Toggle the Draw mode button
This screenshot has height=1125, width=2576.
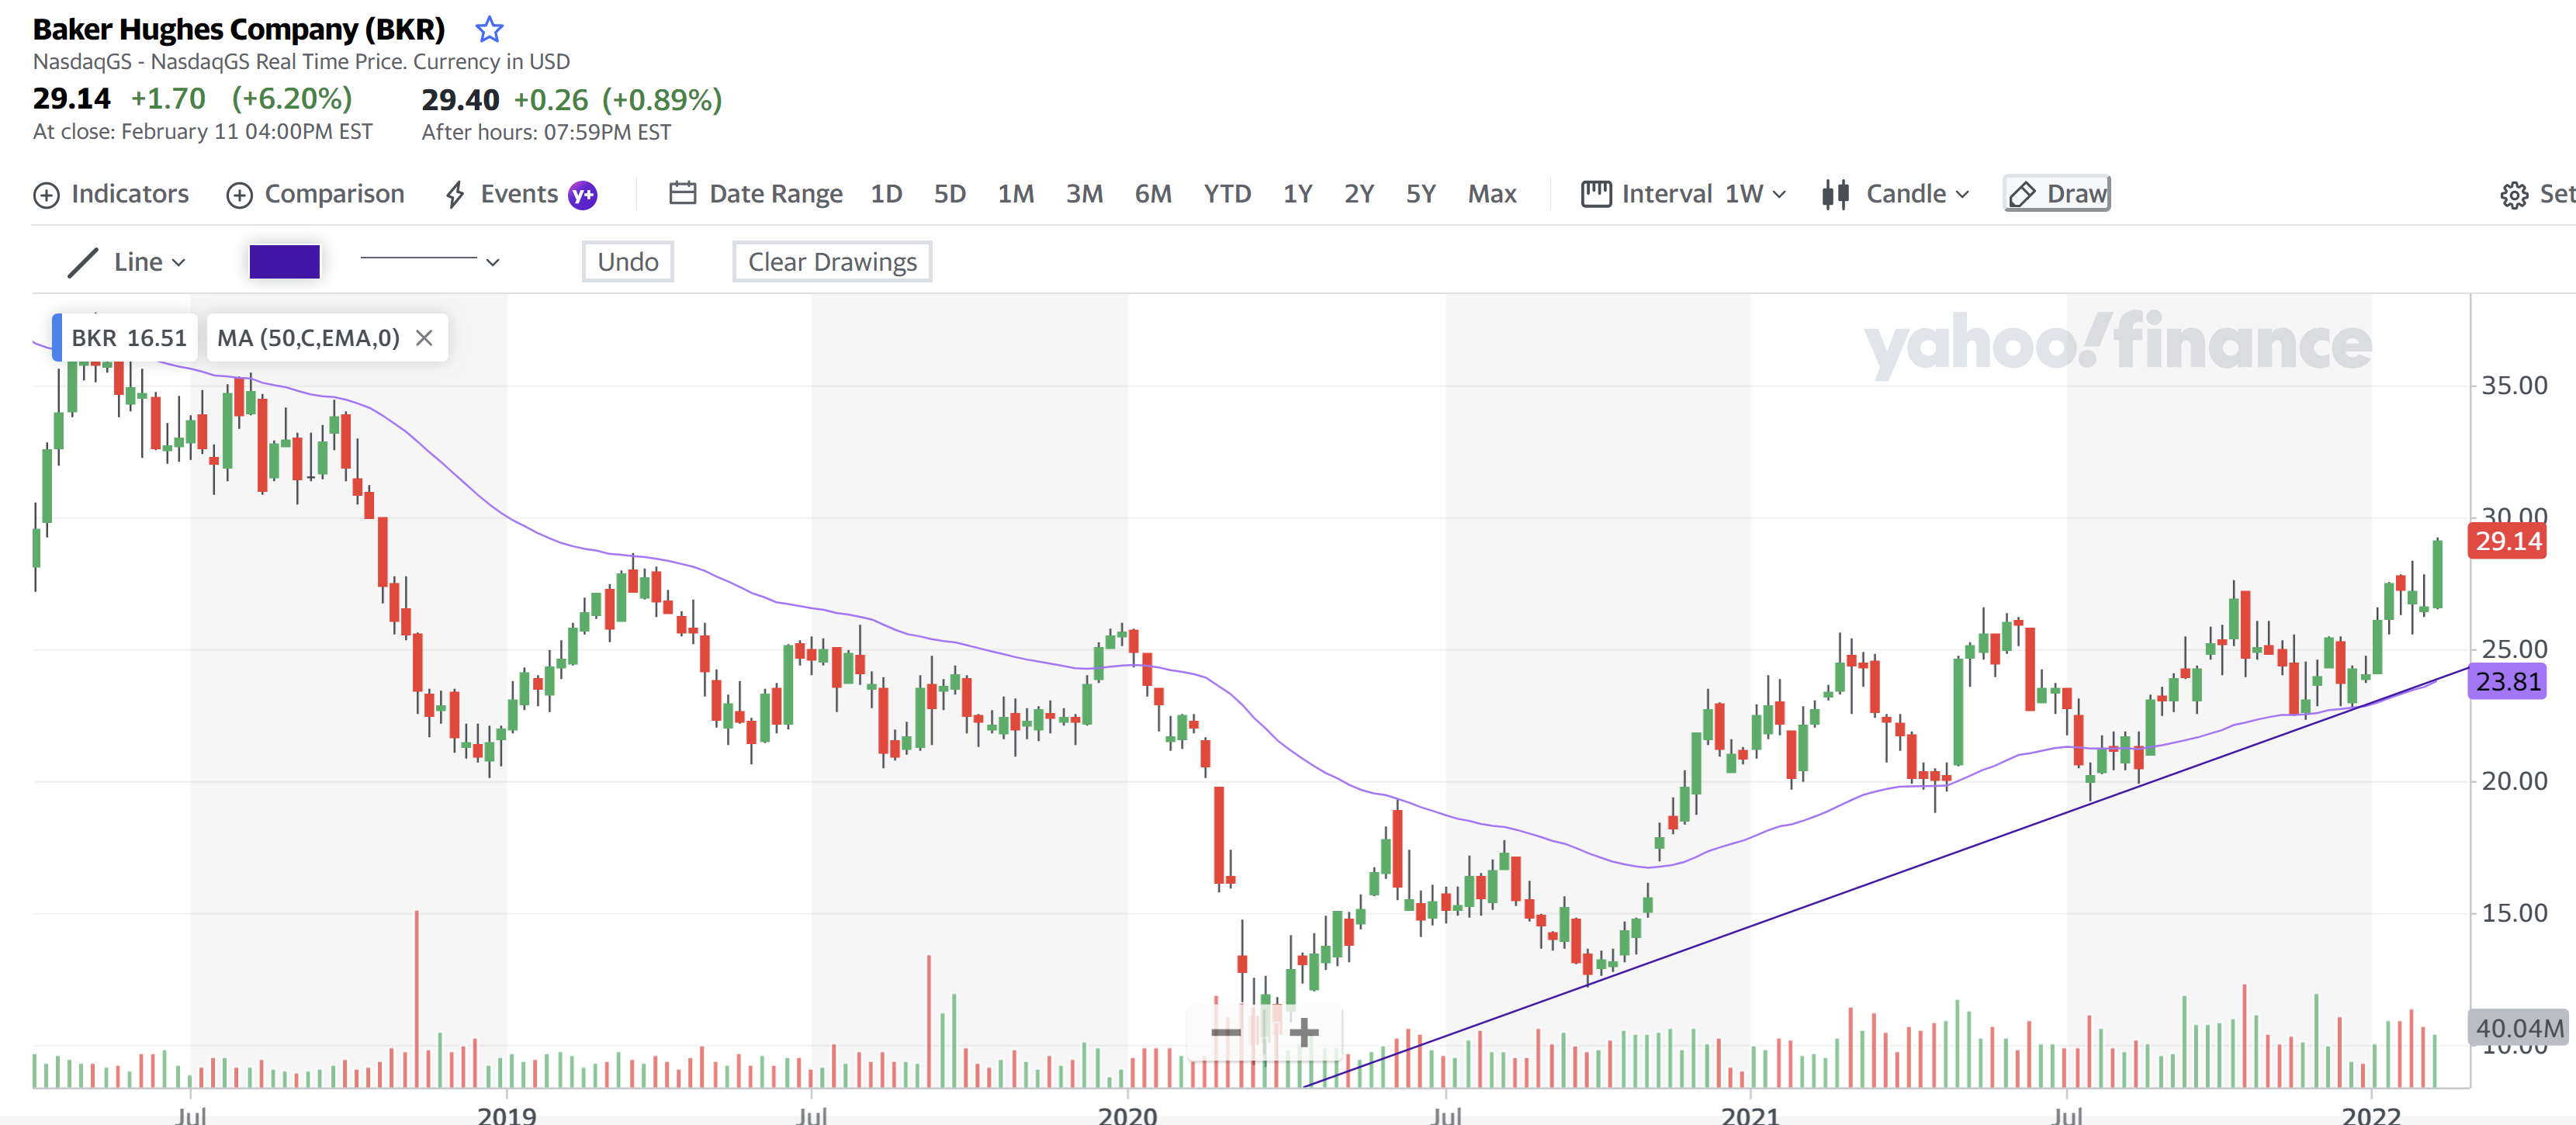pos(2057,194)
